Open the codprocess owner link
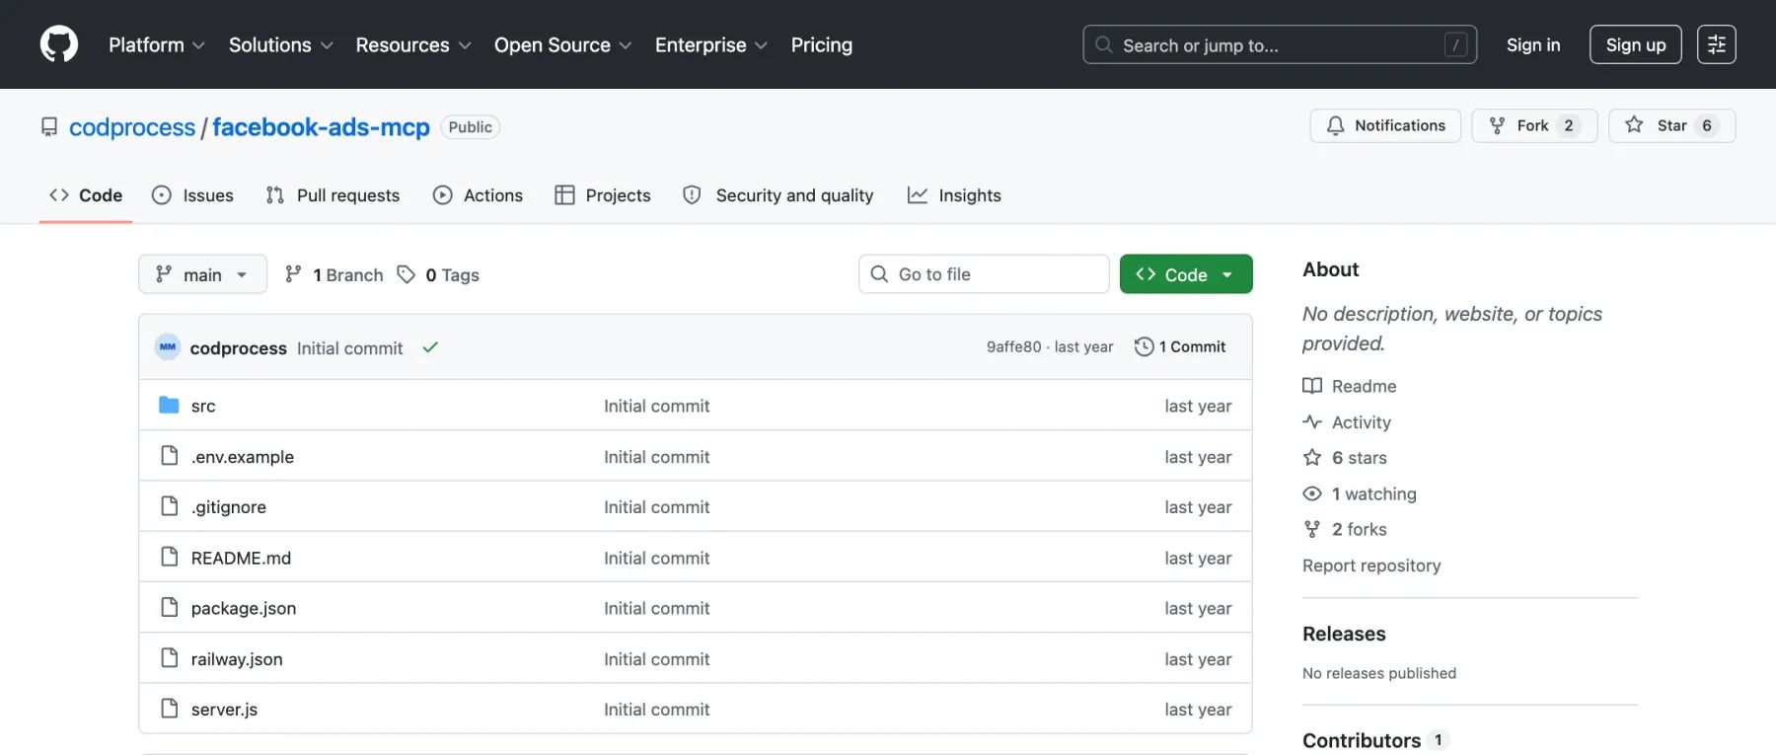This screenshot has width=1776, height=755. (x=132, y=127)
